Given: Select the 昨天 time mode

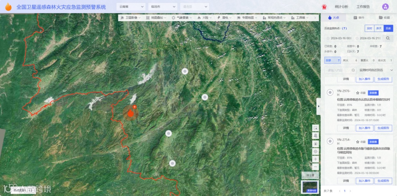Looking at the screenshot, I should tap(379, 28).
